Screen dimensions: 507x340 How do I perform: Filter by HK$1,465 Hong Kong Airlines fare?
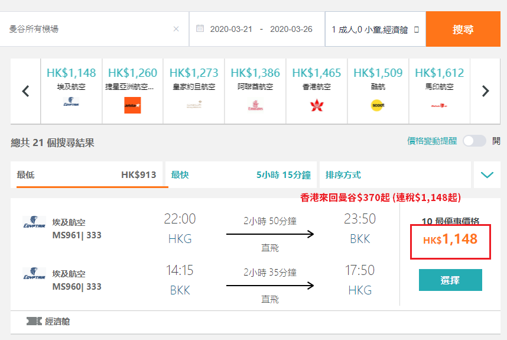coord(317,91)
